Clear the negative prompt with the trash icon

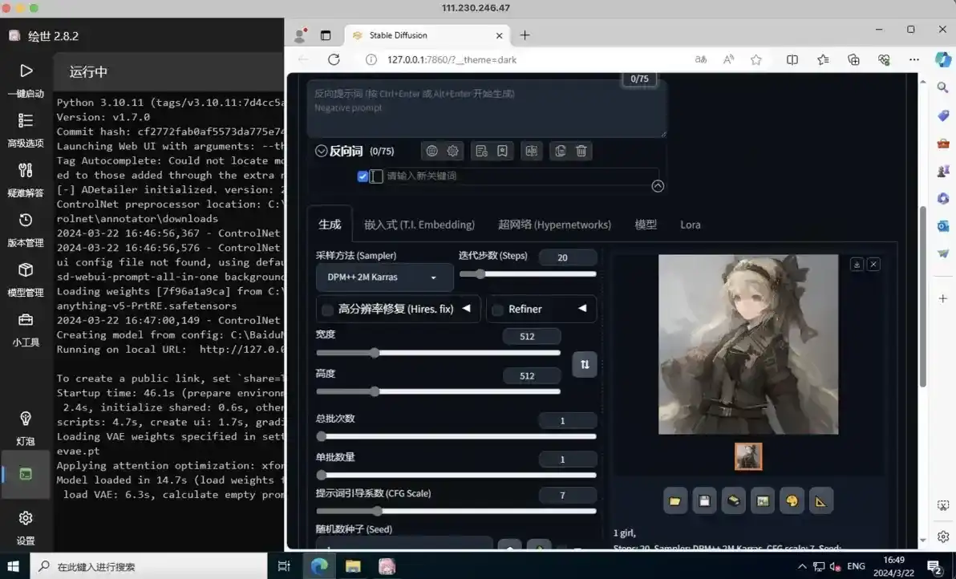(x=580, y=151)
